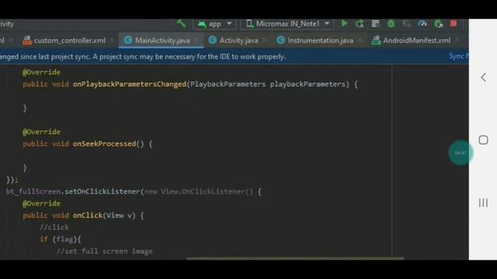Click @Override above onPlaybackParametersChanged

41,72
